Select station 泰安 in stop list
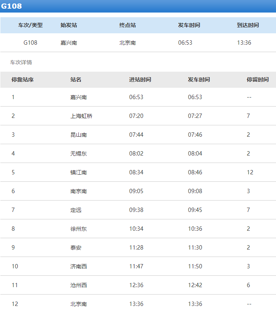 pos(76,248)
